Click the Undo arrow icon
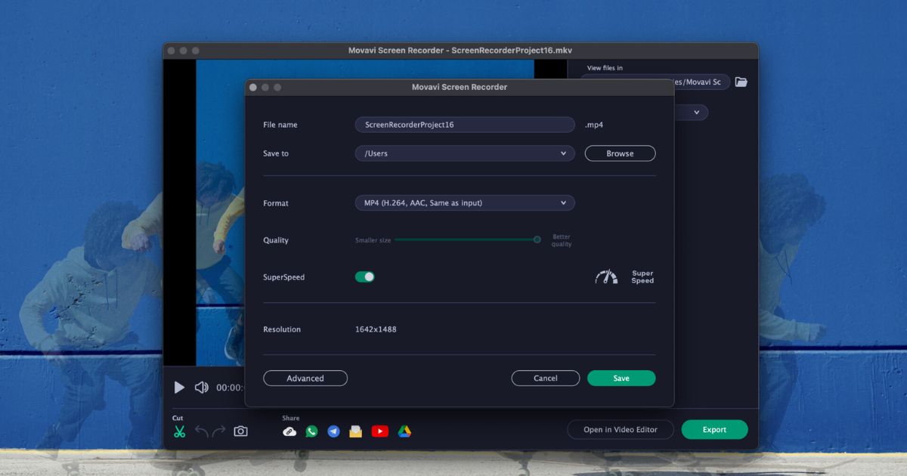The image size is (907, 476). pos(203,431)
